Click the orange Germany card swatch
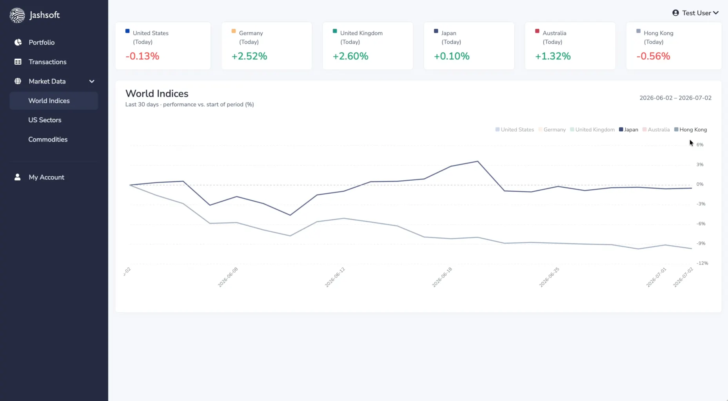The height and width of the screenshot is (401, 728). (234, 31)
